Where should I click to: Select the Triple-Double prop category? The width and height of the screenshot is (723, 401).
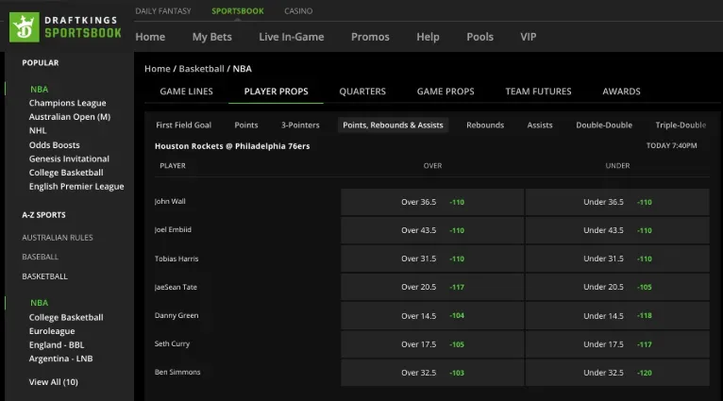681,125
